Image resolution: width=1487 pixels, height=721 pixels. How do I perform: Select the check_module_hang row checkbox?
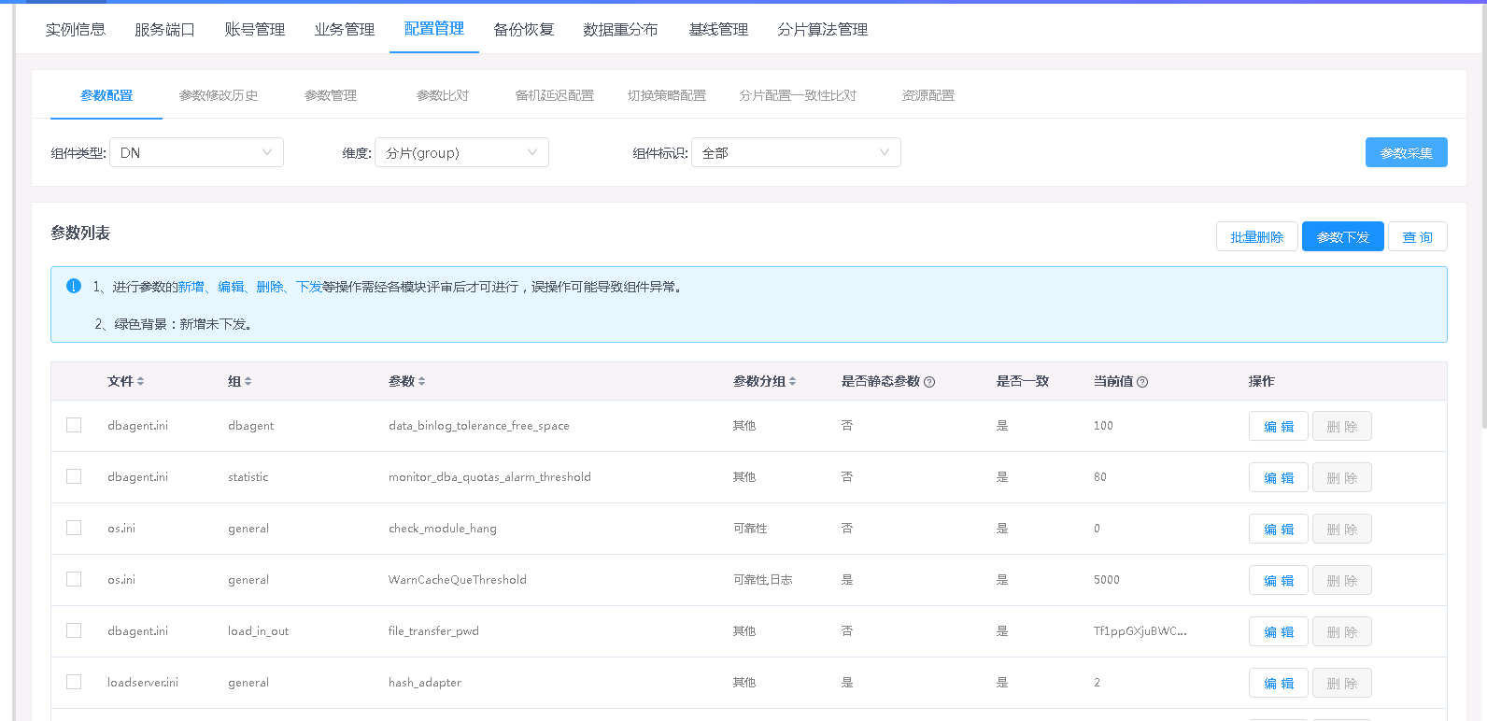[74, 528]
